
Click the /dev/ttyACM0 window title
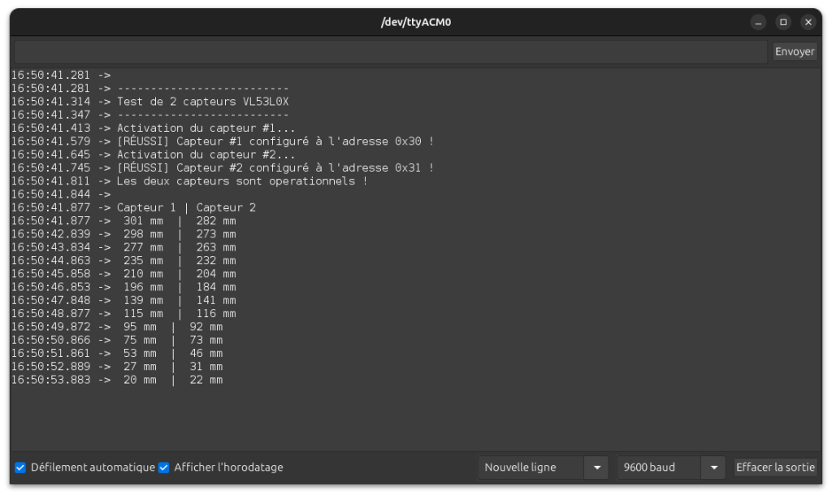coord(416,22)
